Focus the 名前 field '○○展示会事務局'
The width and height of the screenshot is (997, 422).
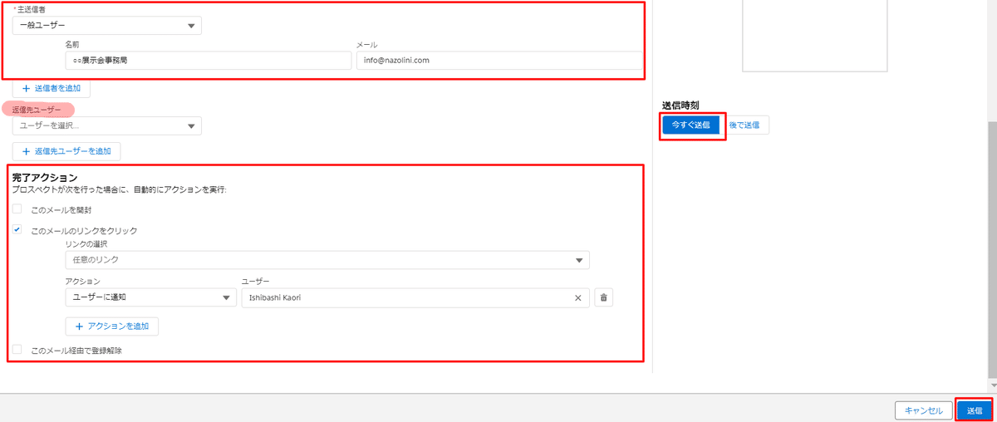tap(209, 61)
